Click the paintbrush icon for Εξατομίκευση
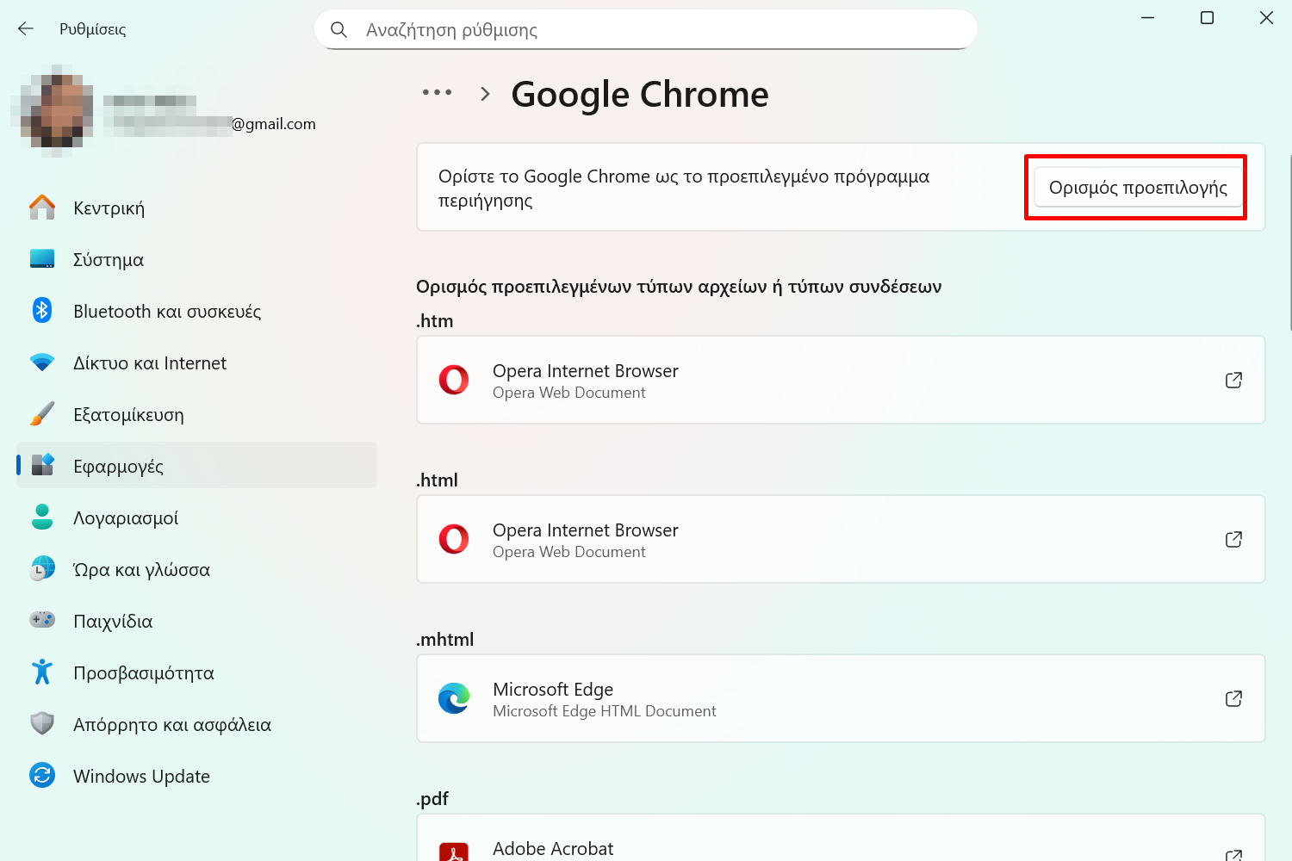This screenshot has width=1292, height=861. tap(42, 414)
